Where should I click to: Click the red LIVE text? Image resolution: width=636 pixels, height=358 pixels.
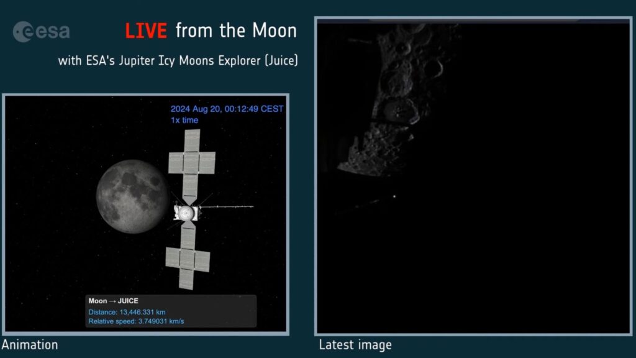point(145,31)
